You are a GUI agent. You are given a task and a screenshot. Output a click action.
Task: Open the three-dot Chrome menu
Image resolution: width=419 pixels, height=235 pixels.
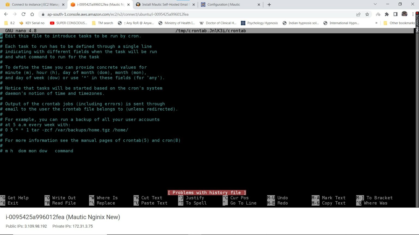pyautogui.click(x=413, y=14)
